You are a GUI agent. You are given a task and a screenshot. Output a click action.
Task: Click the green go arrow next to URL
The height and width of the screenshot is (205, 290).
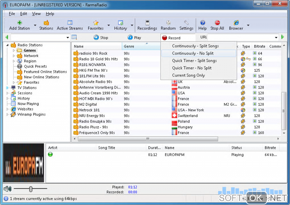coord(282,37)
